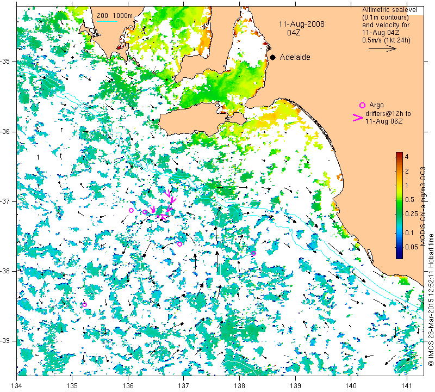
Task: Click the '04Z' time under the date
Action: tap(294, 33)
